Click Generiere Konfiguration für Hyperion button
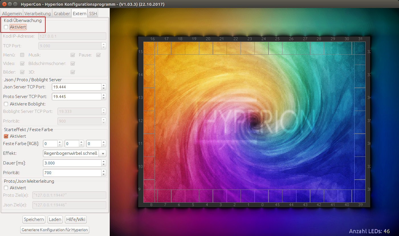This screenshot has height=236, width=399. tap(55, 230)
